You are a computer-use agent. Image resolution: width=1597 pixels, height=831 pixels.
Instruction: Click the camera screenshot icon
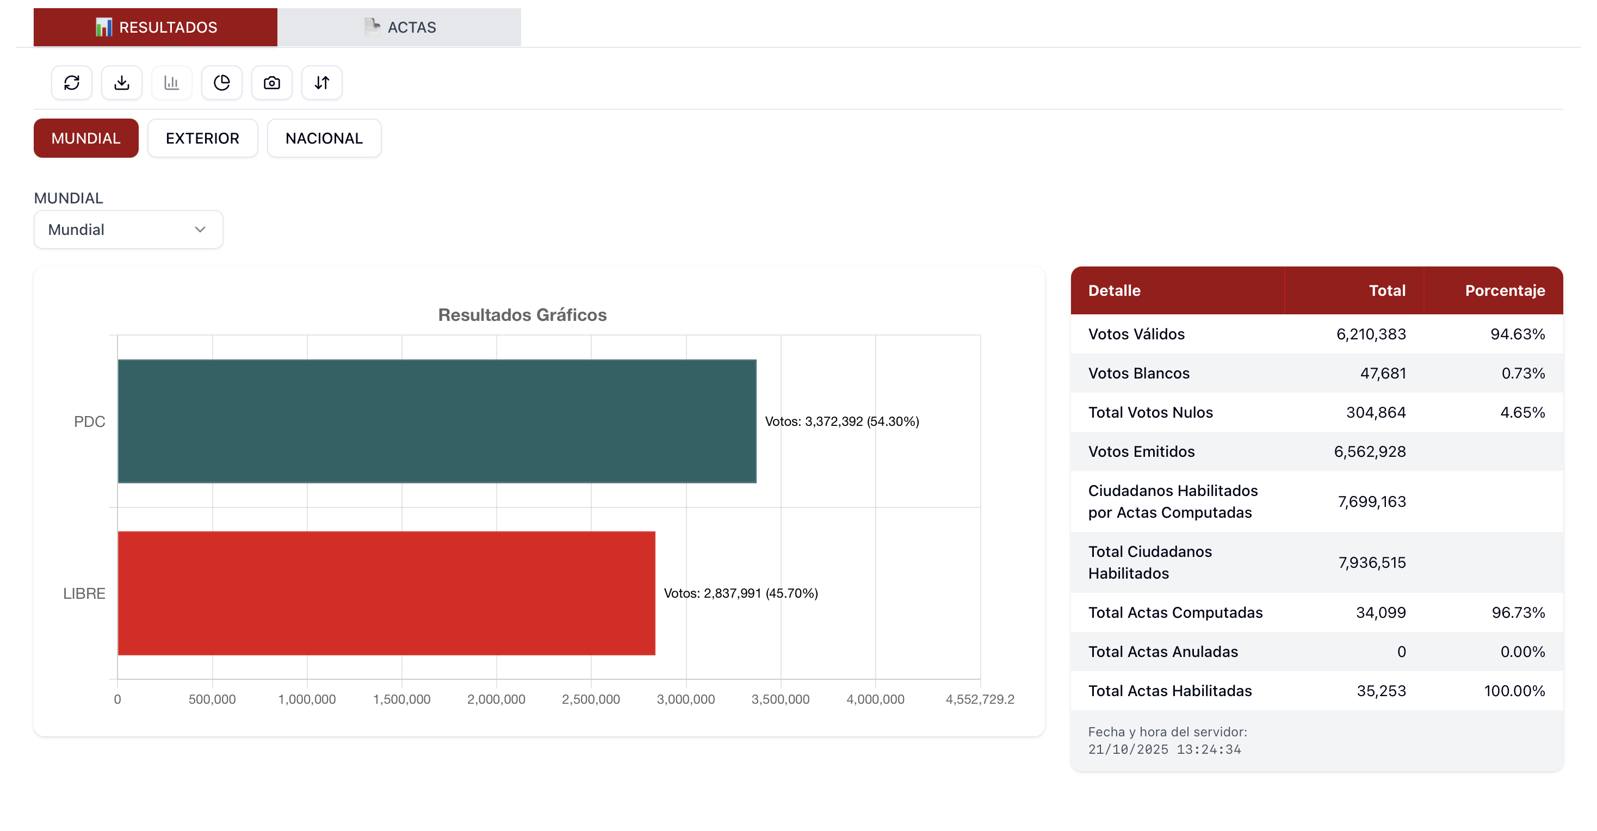point(271,83)
